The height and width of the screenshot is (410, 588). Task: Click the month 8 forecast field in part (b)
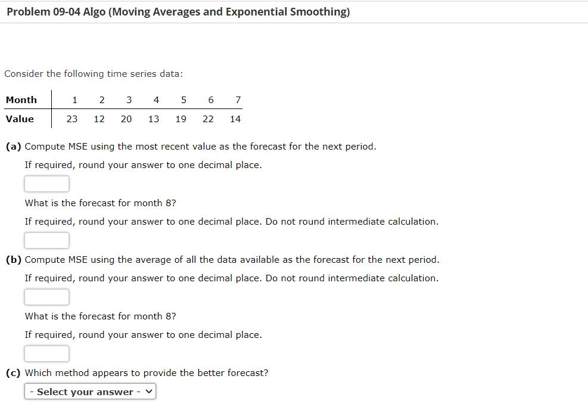(x=46, y=353)
